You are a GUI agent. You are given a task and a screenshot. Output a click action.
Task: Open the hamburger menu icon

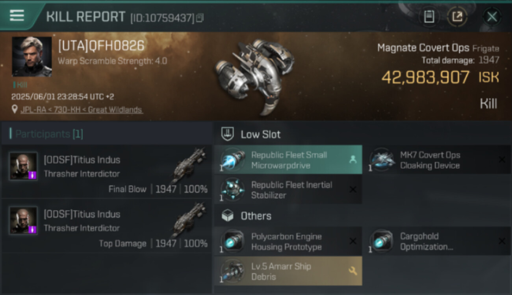point(17,16)
